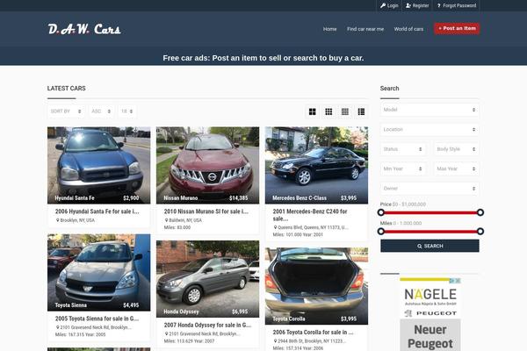Open World of cars menu
Viewport: 527px width, 351px height.
click(408, 29)
